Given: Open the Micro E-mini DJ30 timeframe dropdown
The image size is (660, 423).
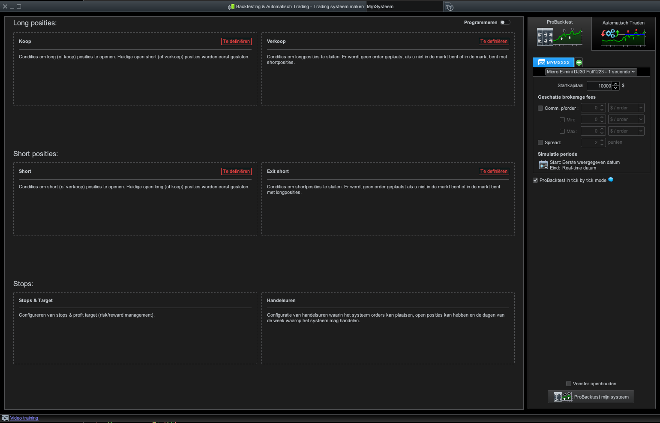Looking at the screenshot, I should [591, 72].
